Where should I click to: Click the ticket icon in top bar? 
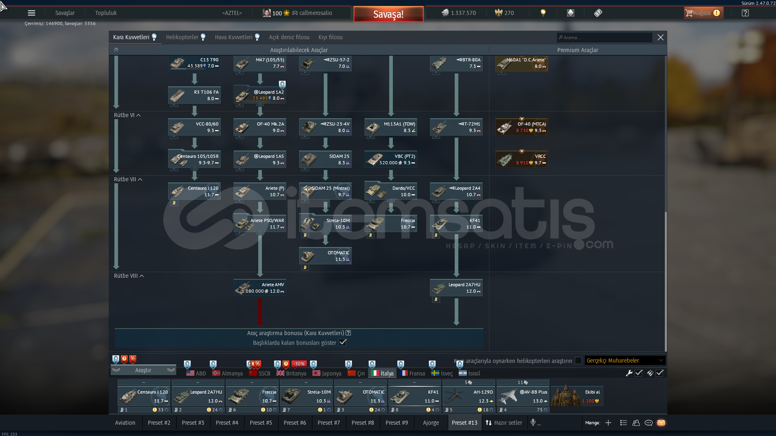[x=598, y=13]
